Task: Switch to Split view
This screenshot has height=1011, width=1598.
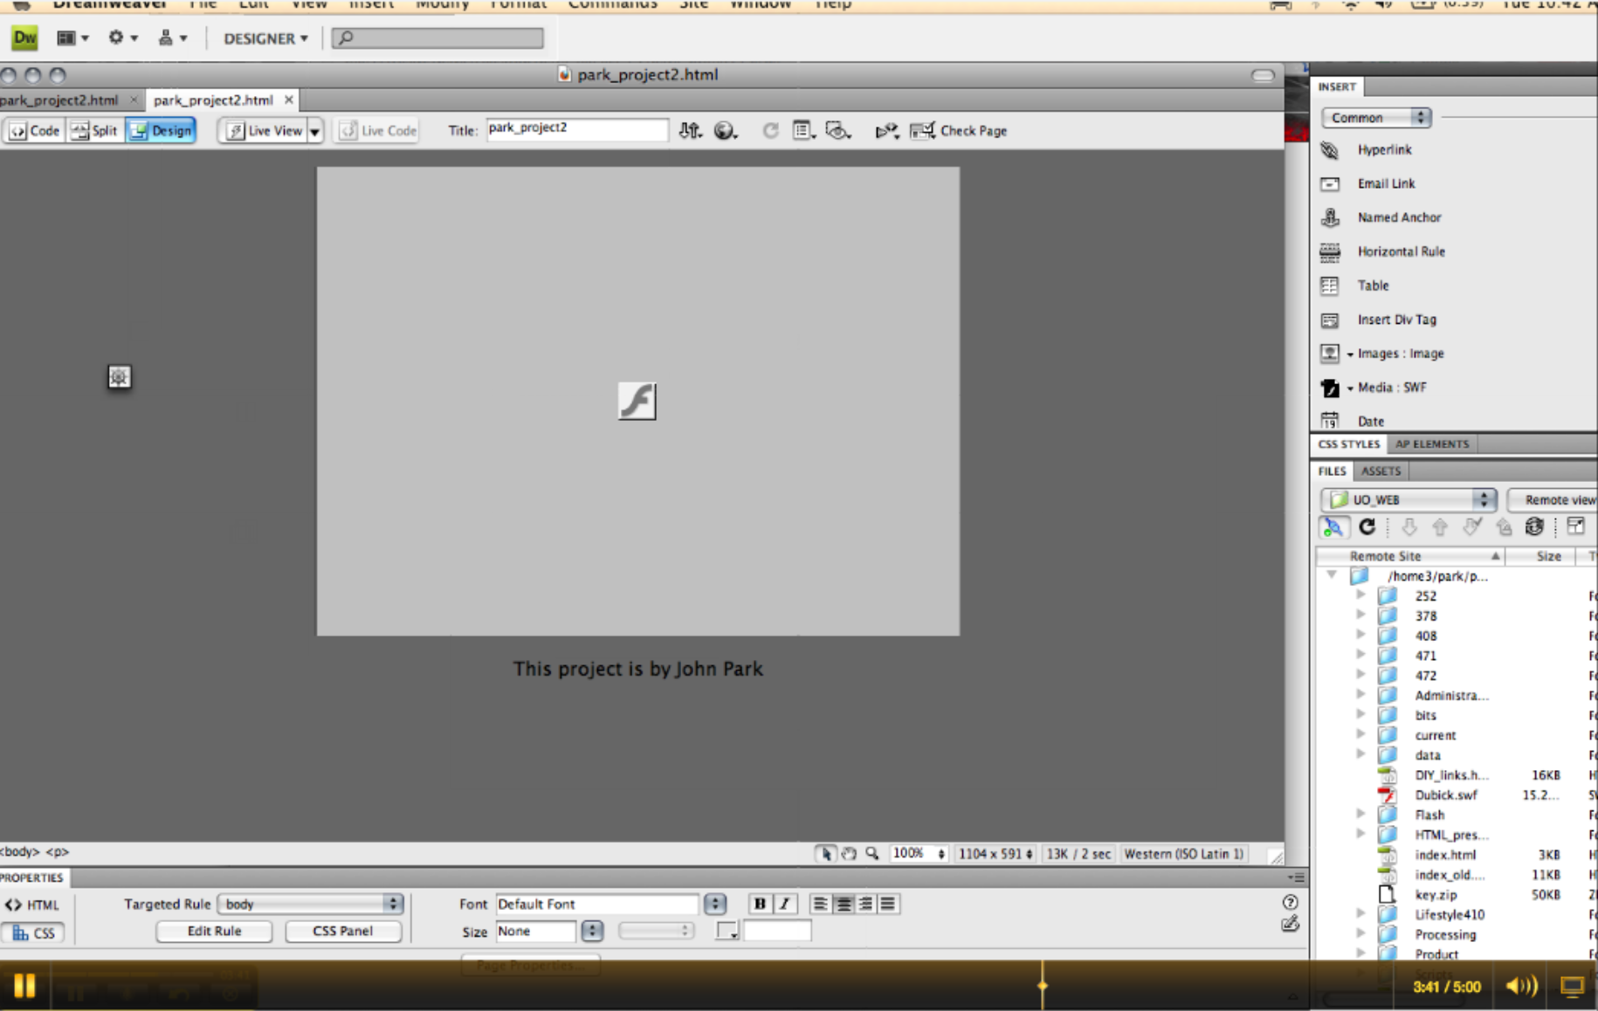Action: point(94,131)
